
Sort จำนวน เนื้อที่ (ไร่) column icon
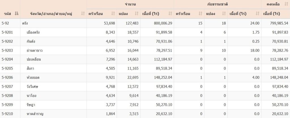point(170,14)
